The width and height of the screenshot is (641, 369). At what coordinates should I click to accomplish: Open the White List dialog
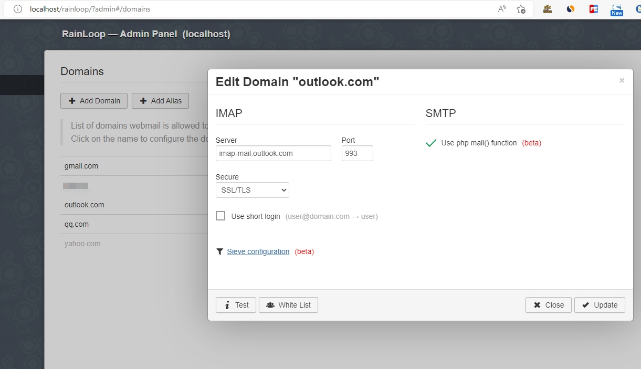click(288, 304)
